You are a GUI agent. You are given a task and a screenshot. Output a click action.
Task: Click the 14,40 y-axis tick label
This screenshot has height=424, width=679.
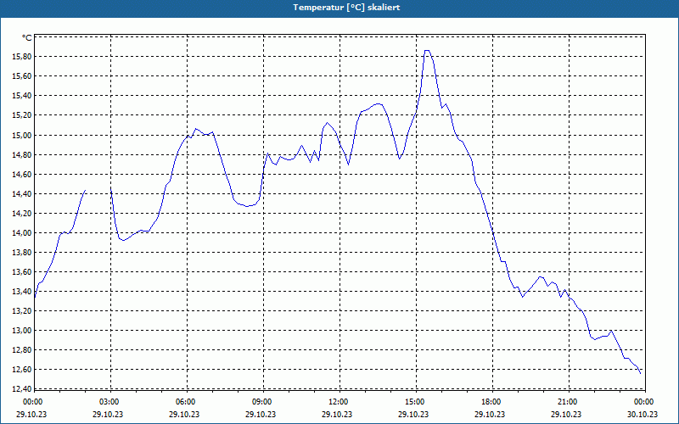coord(21,193)
